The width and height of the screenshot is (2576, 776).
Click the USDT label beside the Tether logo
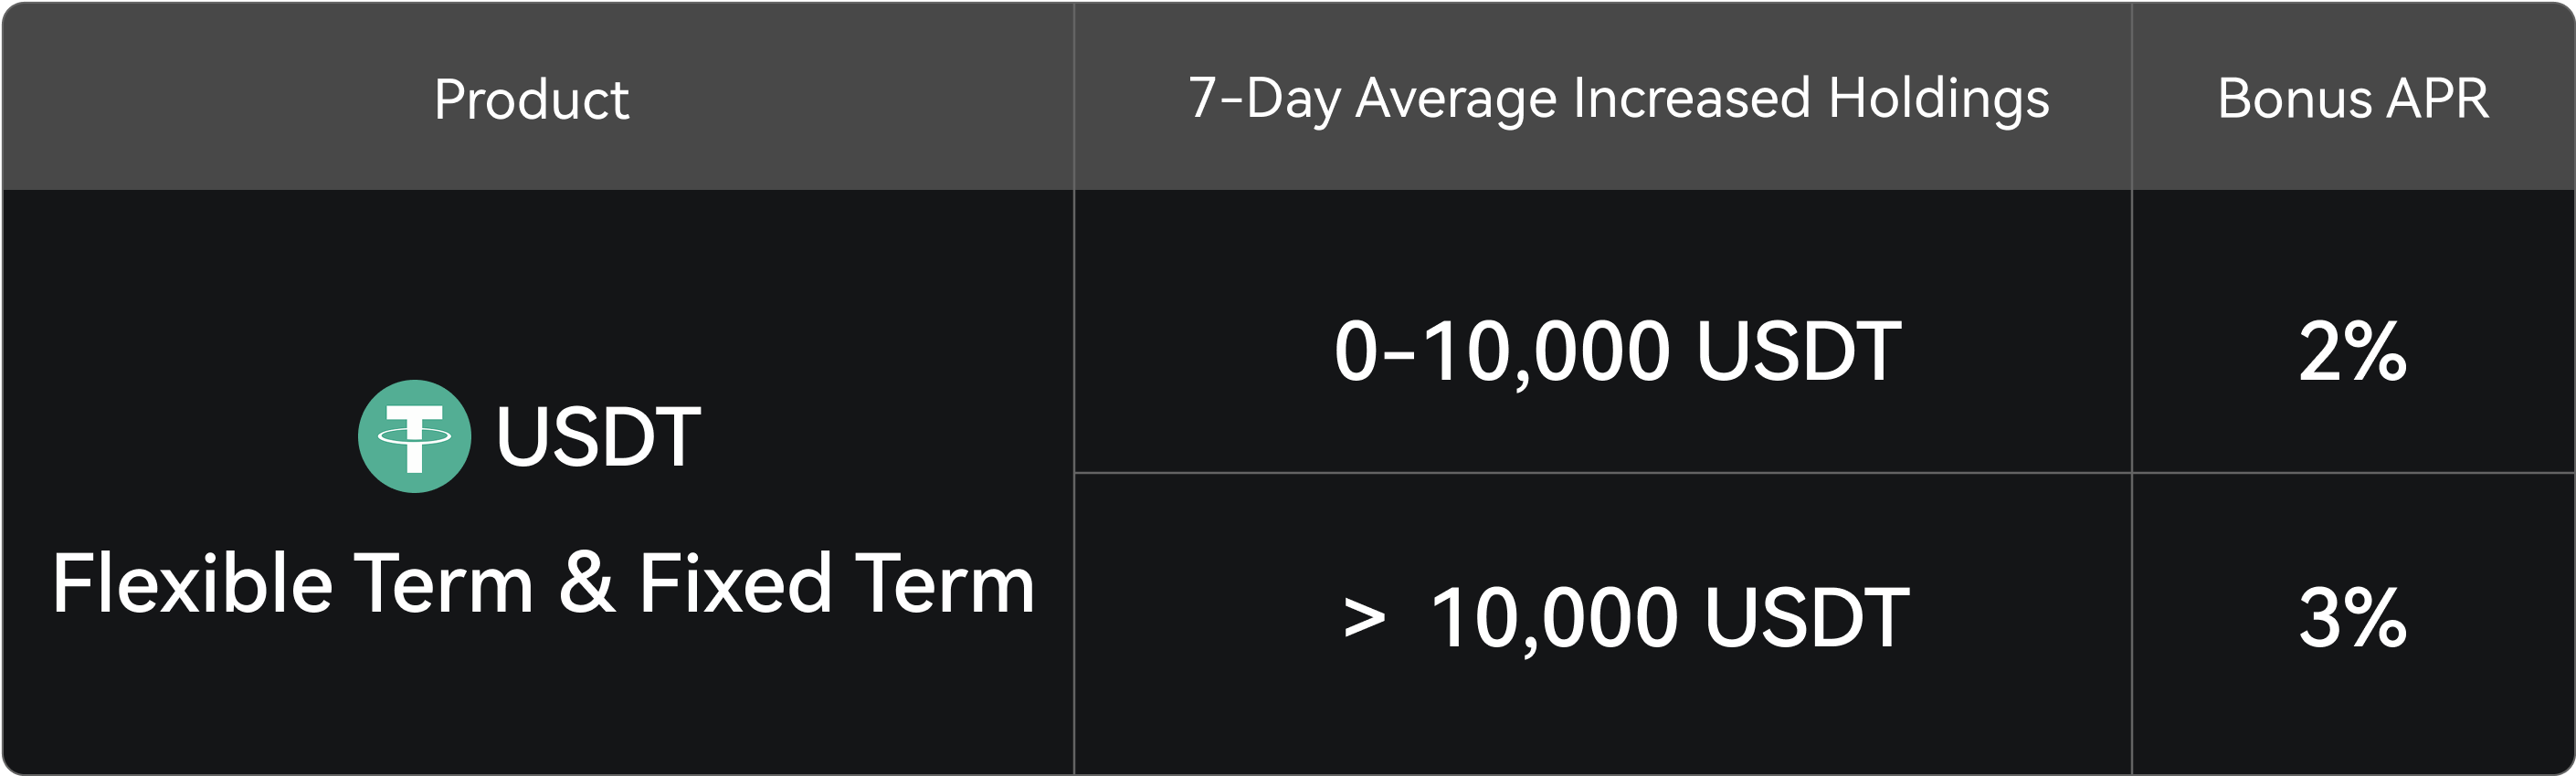click(598, 437)
